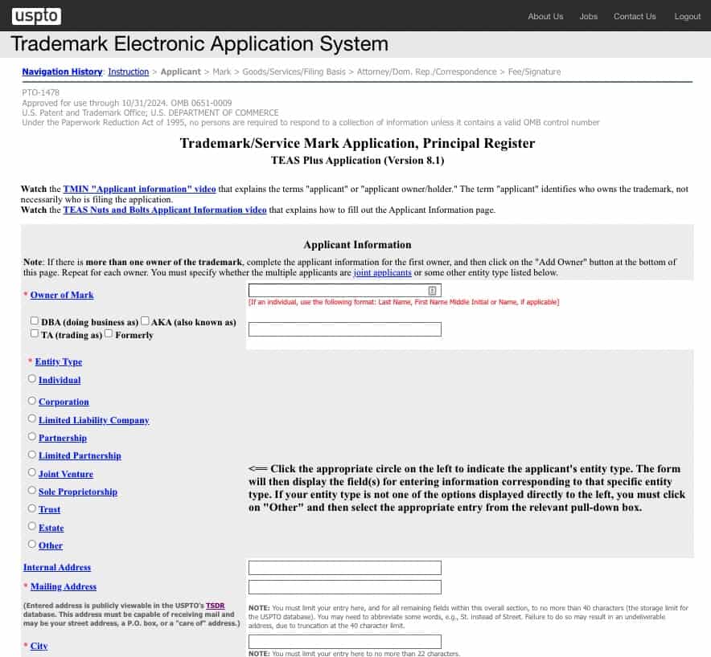The width and height of the screenshot is (711, 657).
Task: Open the Trust definition link
Action: [49, 509]
